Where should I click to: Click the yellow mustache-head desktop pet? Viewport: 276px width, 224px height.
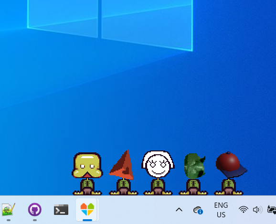87,174
